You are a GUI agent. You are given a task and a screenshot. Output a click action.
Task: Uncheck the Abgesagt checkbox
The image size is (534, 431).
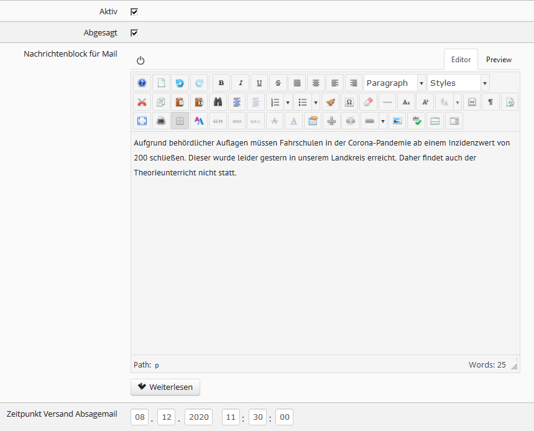coord(134,32)
